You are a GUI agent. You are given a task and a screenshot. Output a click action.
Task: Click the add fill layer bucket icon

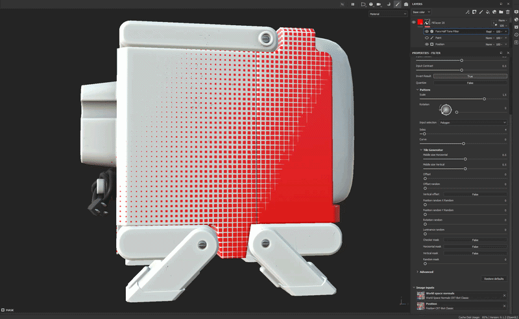(x=487, y=12)
